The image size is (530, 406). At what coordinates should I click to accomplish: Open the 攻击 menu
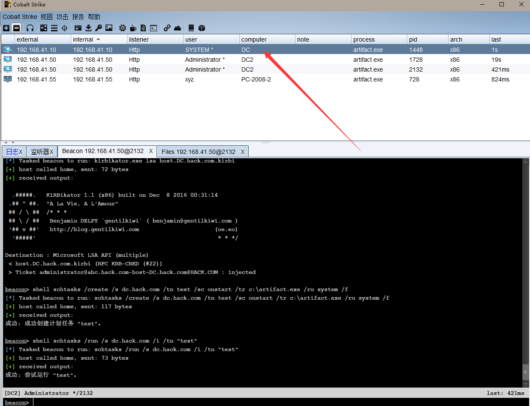[x=63, y=17]
